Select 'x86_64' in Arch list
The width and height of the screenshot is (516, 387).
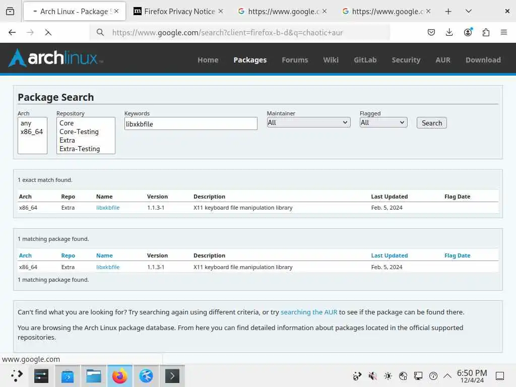pyautogui.click(x=32, y=132)
